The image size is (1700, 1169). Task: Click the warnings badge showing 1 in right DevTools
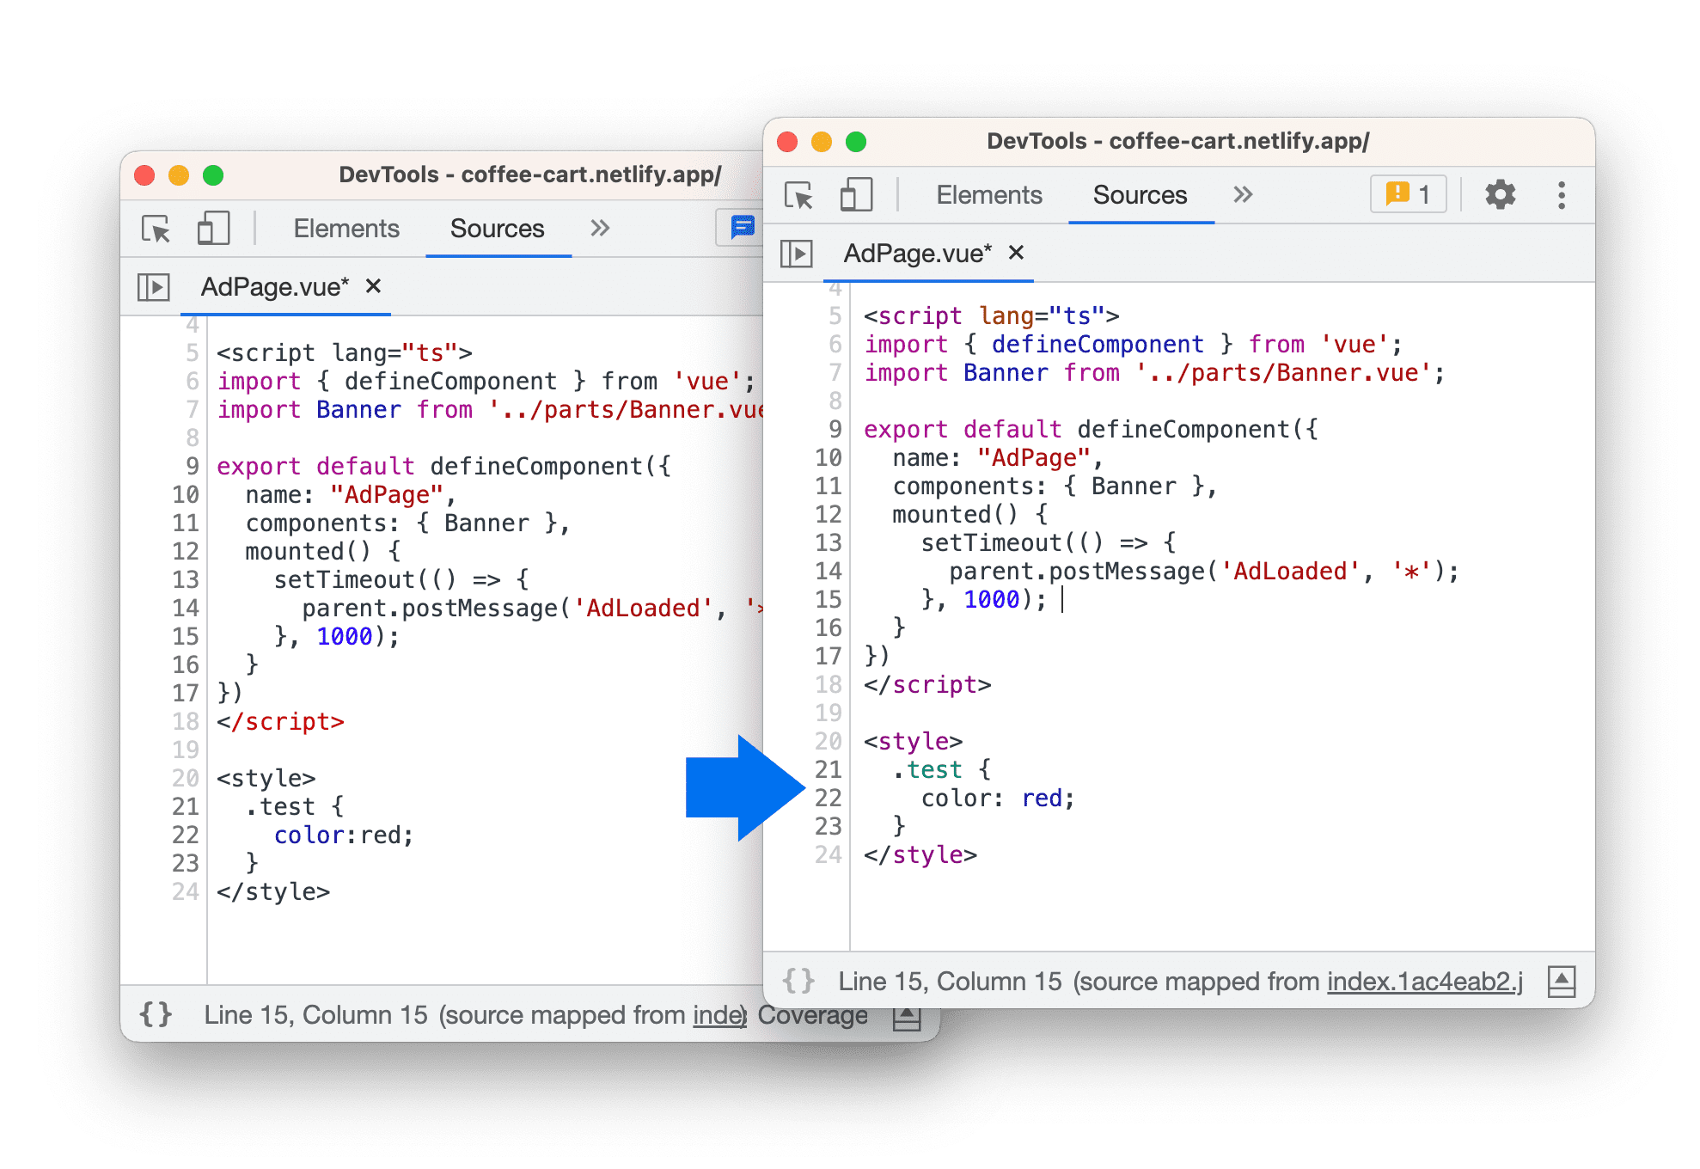tap(1408, 193)
